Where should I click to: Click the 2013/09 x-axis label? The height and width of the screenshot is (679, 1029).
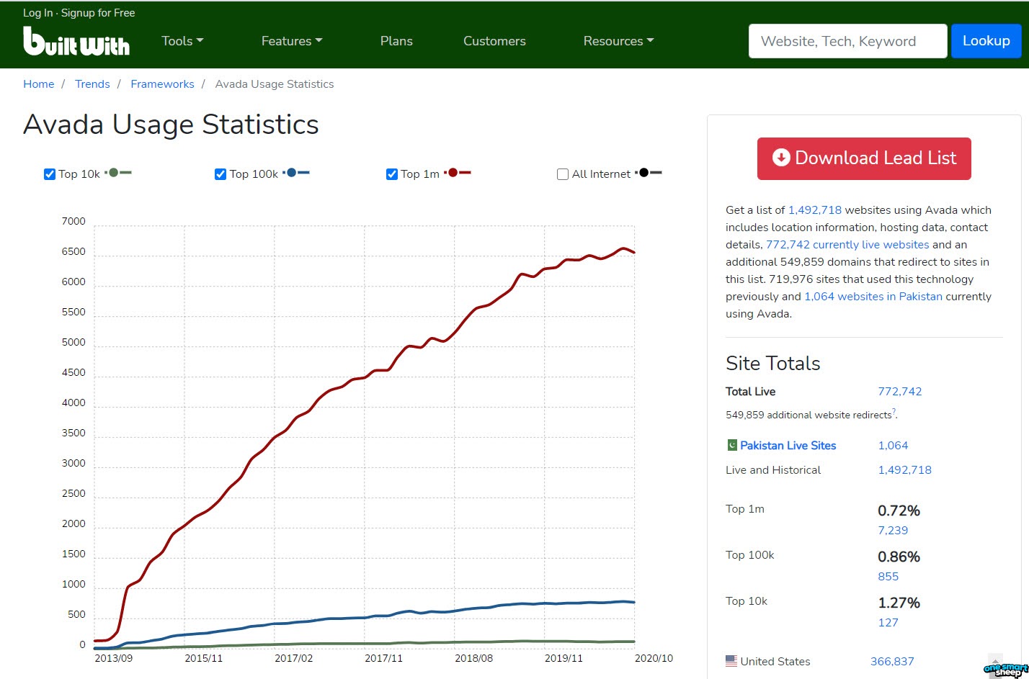pos(114,658)
